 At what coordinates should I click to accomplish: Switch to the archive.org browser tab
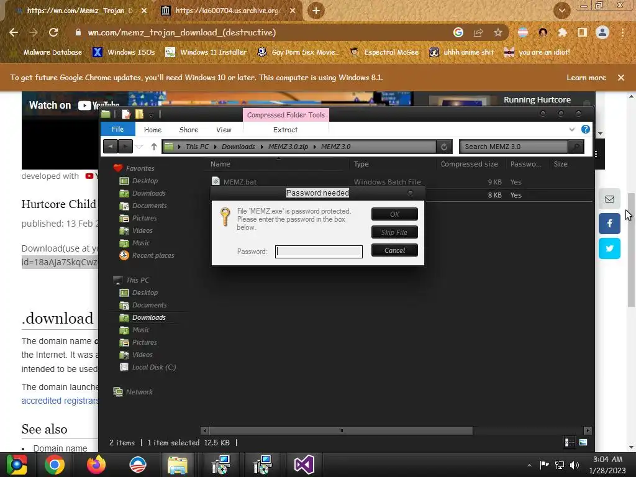point(228,11)
